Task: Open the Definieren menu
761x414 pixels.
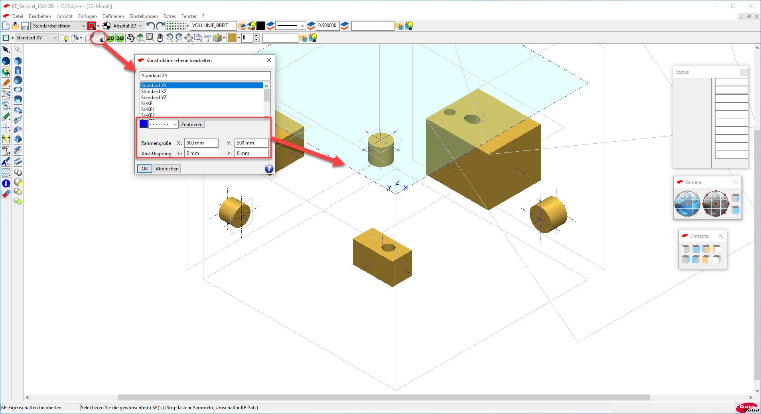Action: [113, 16]
